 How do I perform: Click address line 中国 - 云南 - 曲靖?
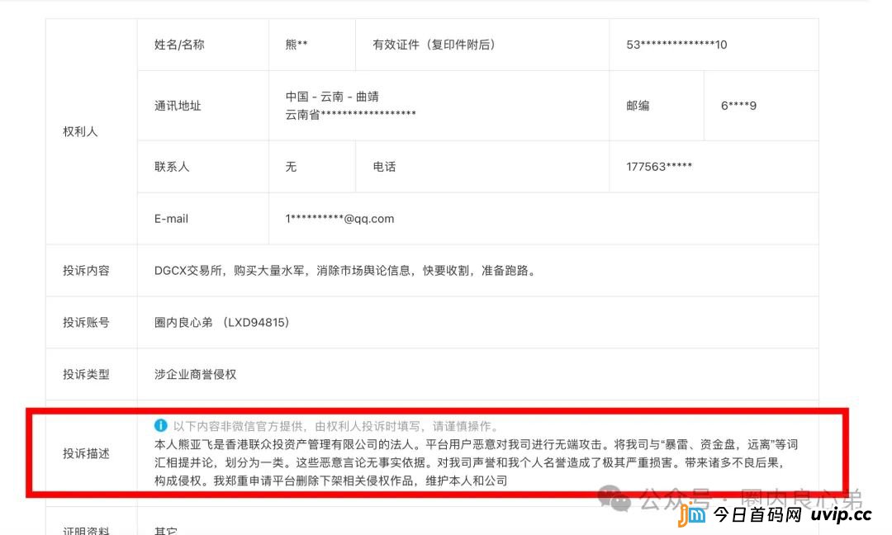click(332, 96)
